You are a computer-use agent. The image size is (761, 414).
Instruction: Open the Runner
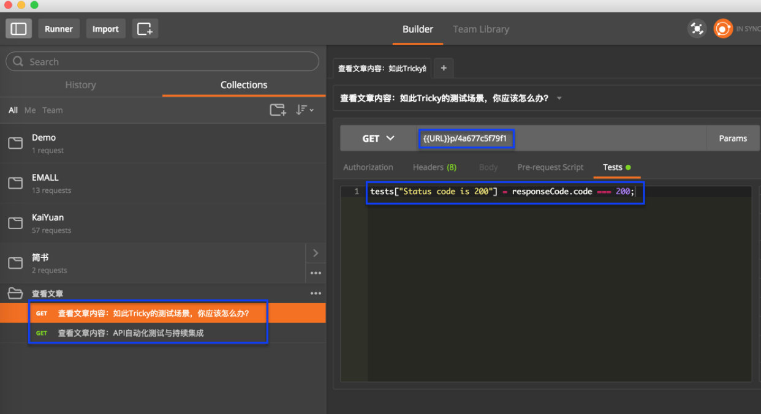coord(59,29)
